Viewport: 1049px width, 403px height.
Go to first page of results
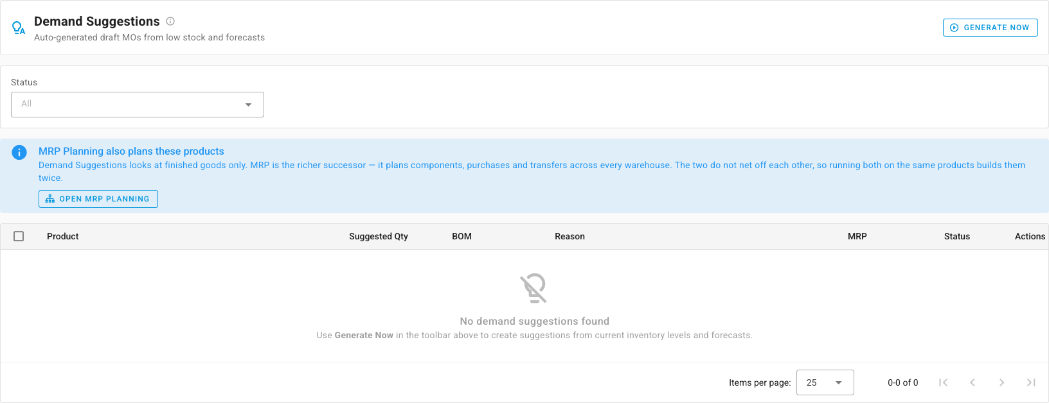[943, 382]
